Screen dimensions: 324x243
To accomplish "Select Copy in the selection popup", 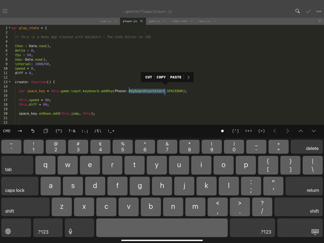I will [161, 78].
